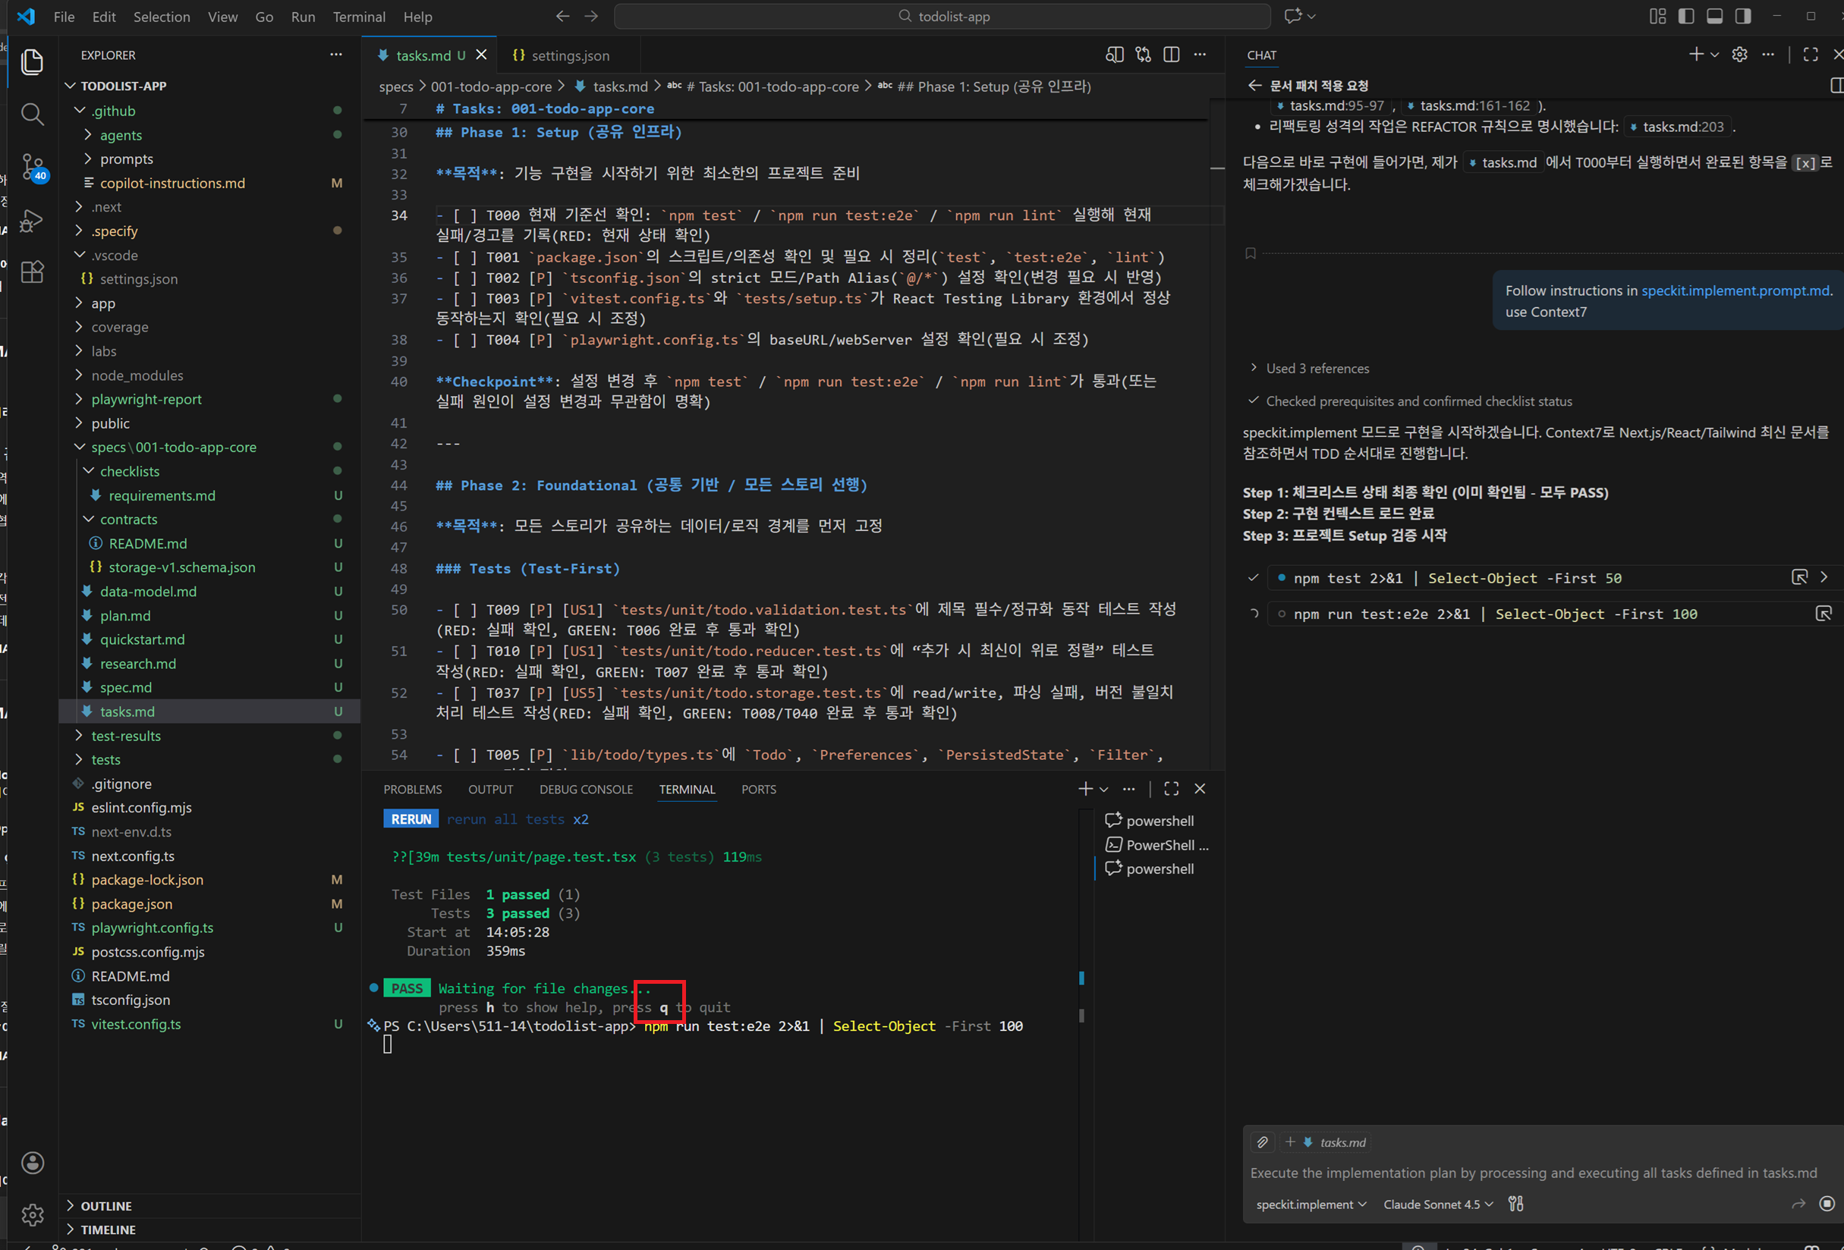The width and height of the screenshot is (1844, 1250).
Task: Click the attach context paperclip icon
Action: 1263,1142
